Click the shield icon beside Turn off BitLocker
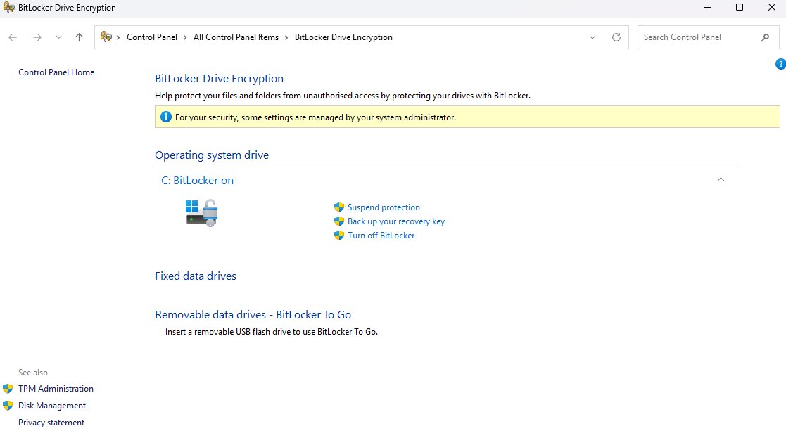 [339, 236]
